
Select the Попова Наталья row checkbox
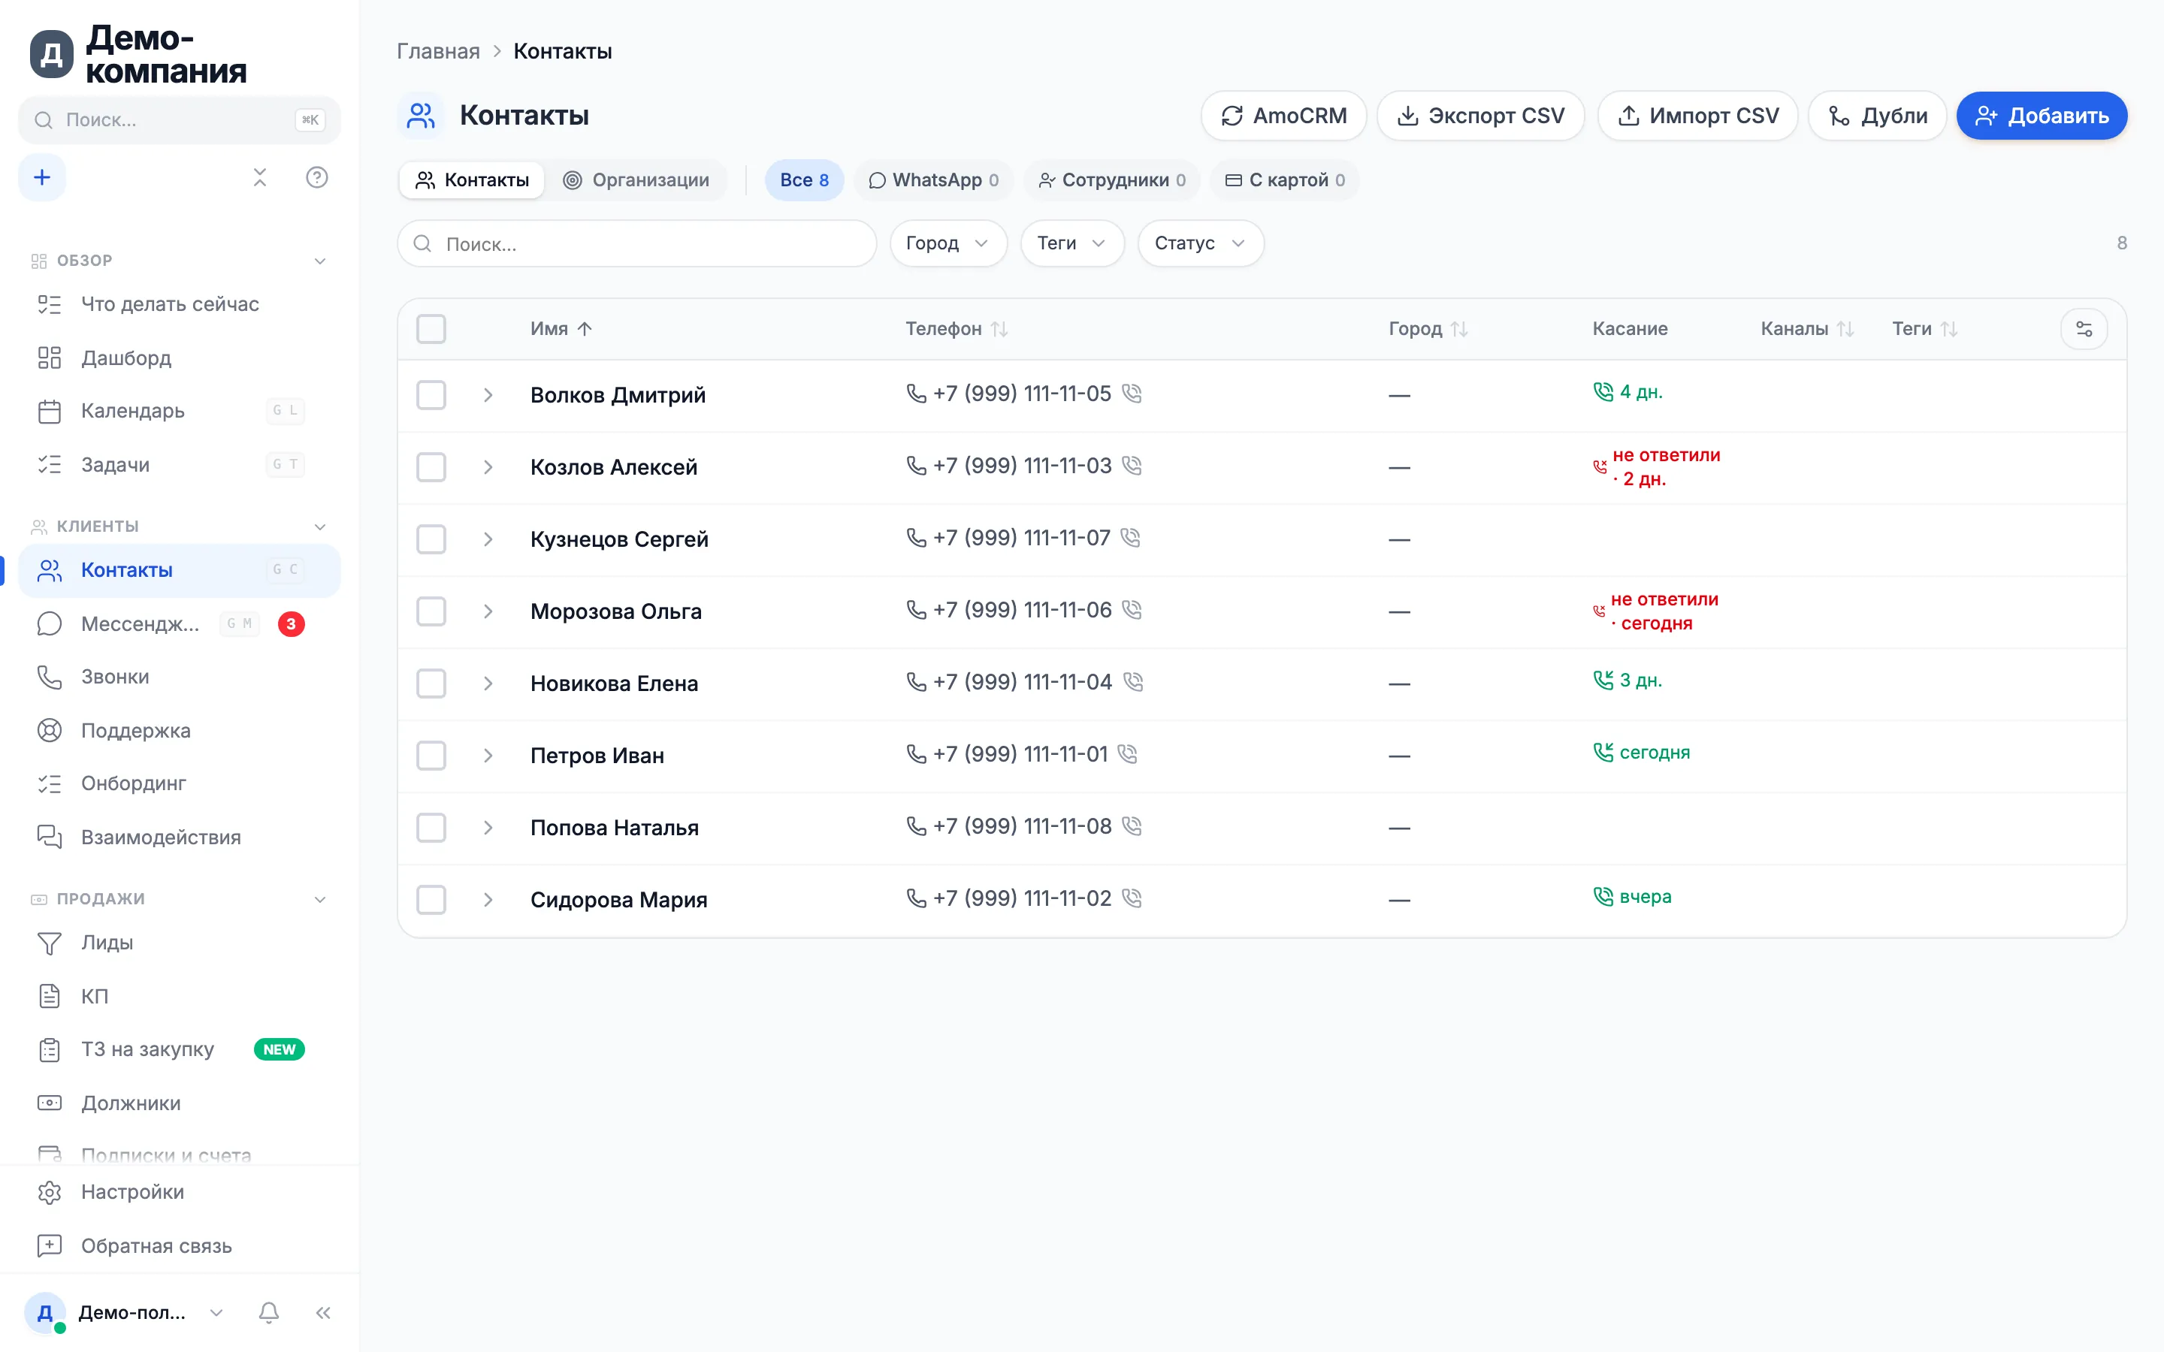[431, 827]
